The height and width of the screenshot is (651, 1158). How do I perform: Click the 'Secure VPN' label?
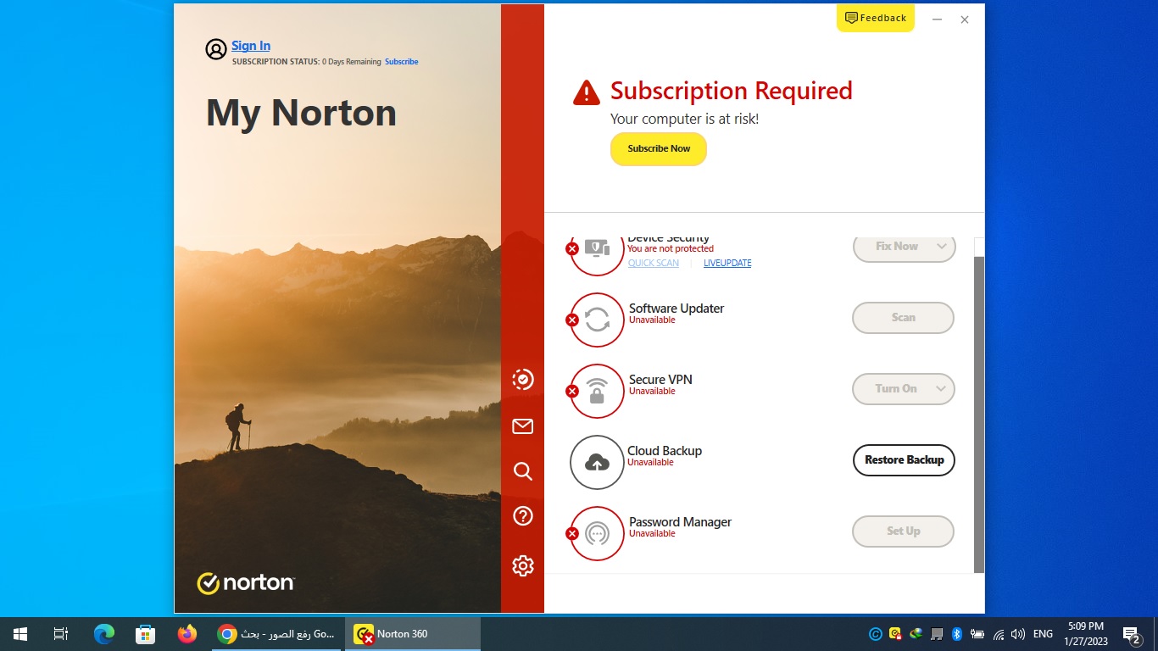[660, 380]
